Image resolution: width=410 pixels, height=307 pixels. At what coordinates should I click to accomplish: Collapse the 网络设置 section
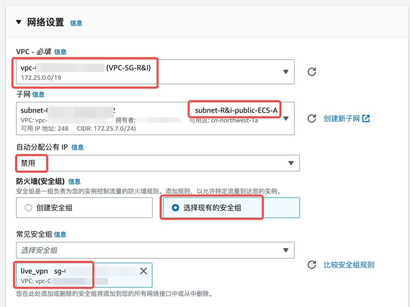coord(19,23)
